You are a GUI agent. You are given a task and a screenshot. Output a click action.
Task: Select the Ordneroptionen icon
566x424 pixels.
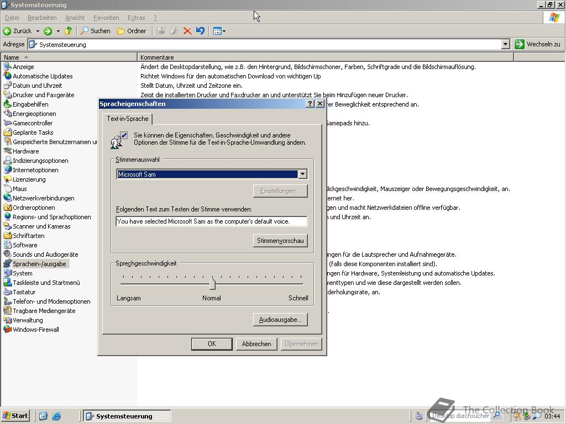coord(7,208)
